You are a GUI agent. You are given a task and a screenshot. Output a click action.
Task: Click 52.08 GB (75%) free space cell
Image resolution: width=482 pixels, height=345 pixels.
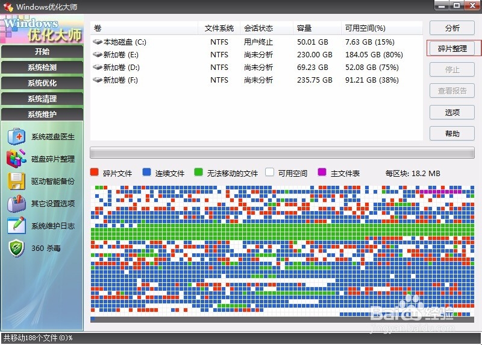[372, 67]
